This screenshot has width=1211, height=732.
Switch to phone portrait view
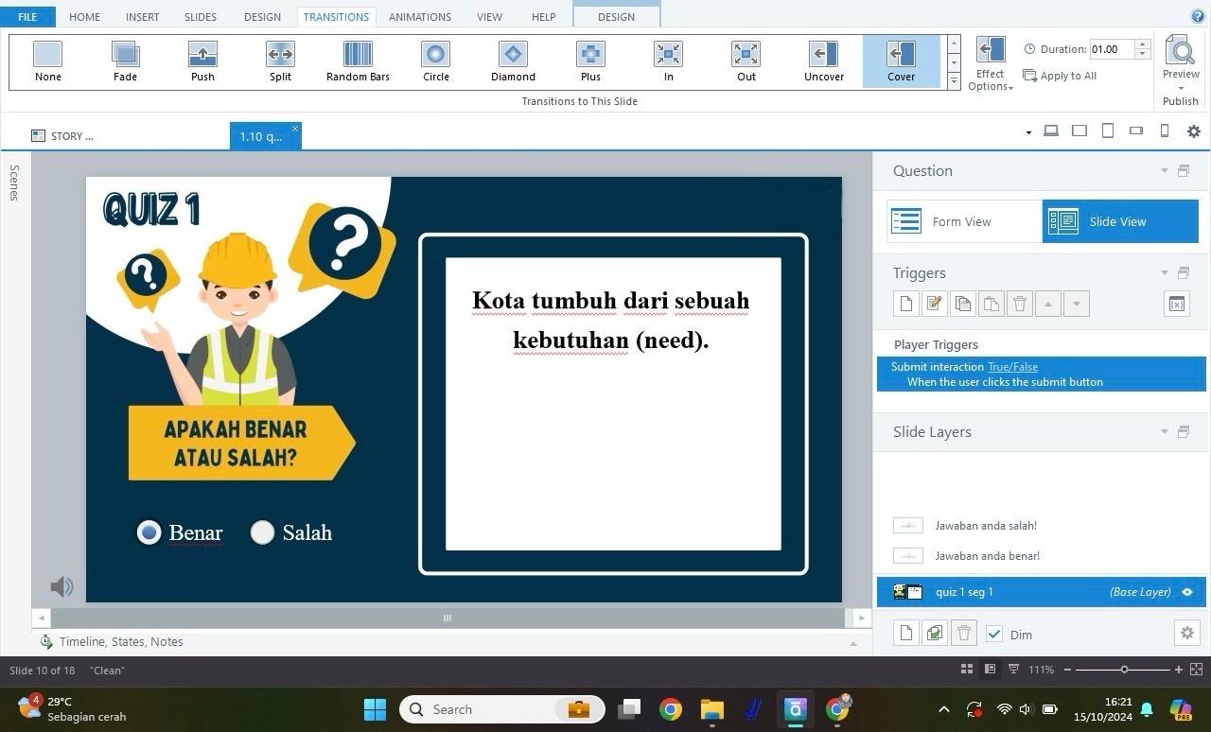pyautogui.click(x=1165, y=131)
